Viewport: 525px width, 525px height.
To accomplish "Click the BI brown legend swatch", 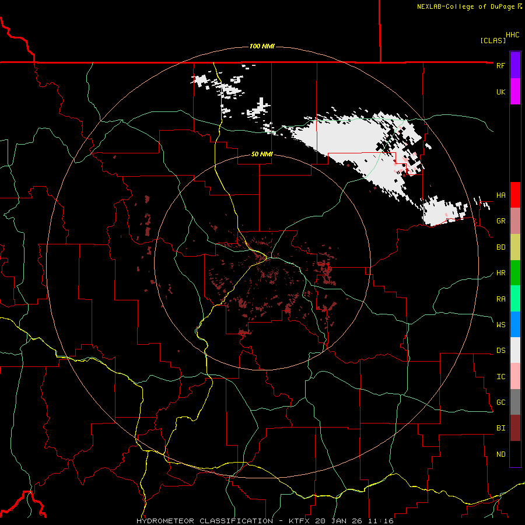I will coord(515,428).
